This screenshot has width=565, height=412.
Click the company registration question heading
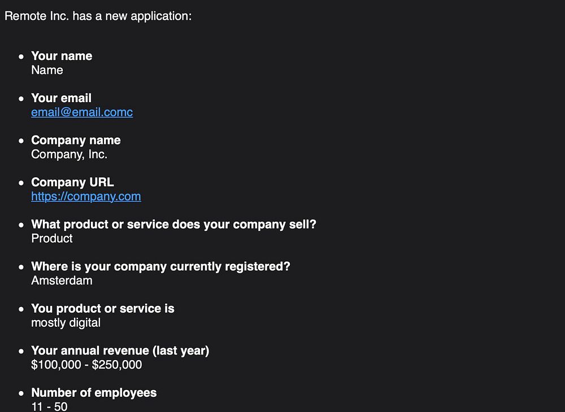tap(160, 266)
